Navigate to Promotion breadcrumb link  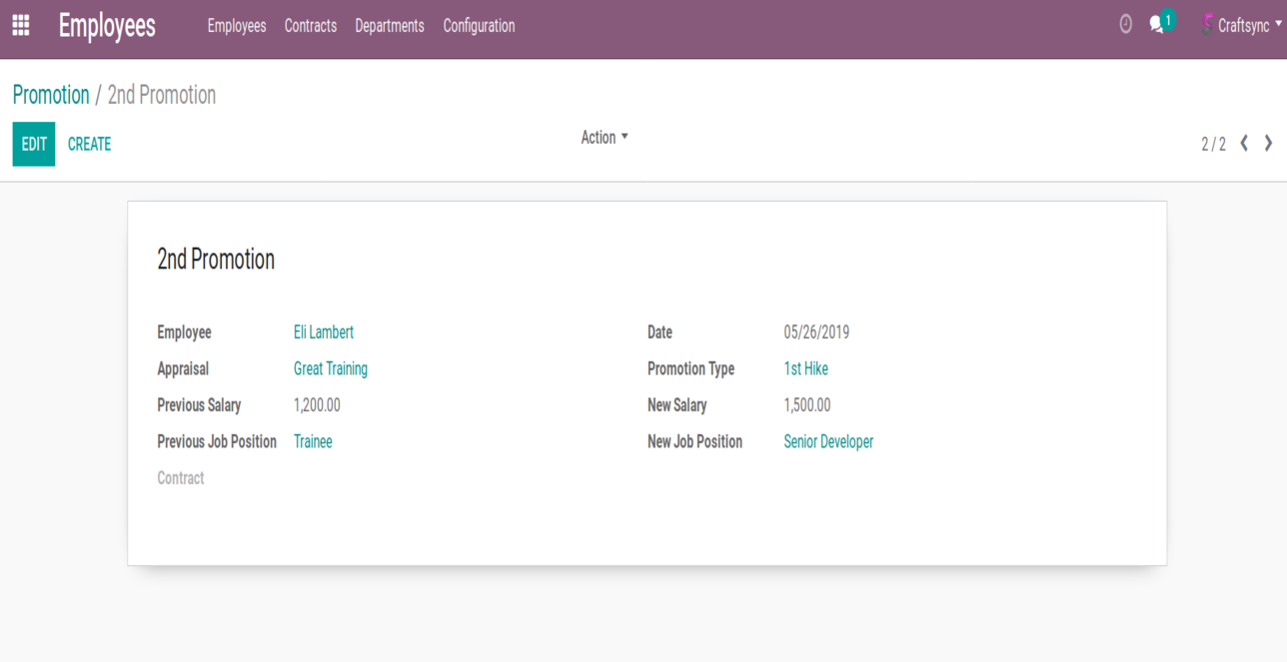(x=51, y=95)
